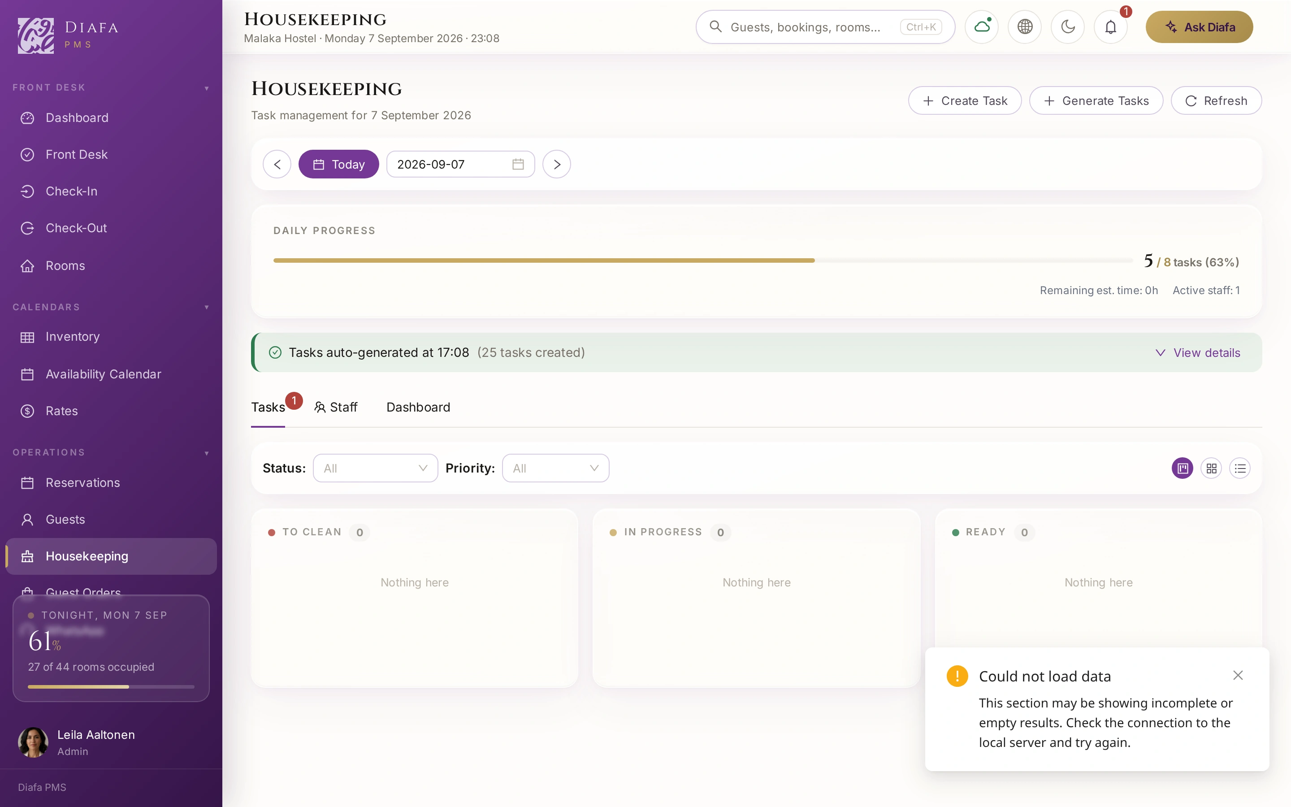Select the Tasks tab

coord(268,407)
